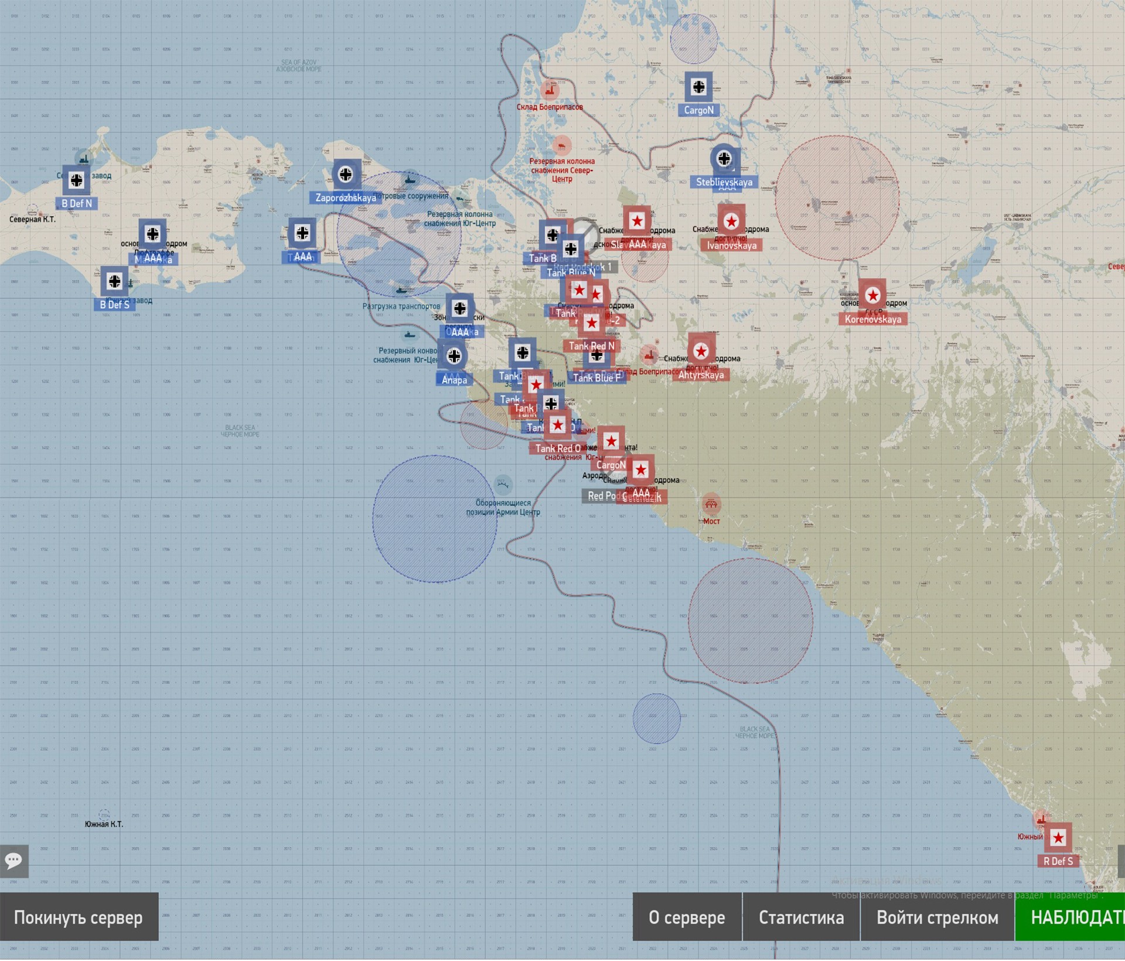Click the red hatched zone east of Ivanovskaya
1125x961 pixels.
pyautogui.click(x=837, y=198)
